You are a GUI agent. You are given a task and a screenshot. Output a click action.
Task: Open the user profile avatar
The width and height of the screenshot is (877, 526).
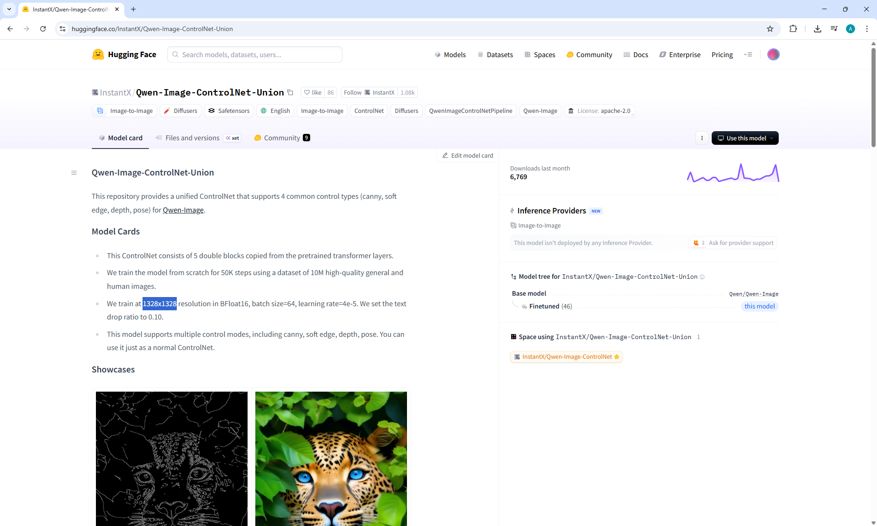(773, 54)
